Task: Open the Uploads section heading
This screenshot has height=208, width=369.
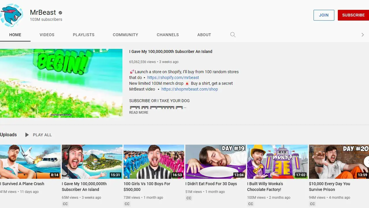Action: click(8, 135)
